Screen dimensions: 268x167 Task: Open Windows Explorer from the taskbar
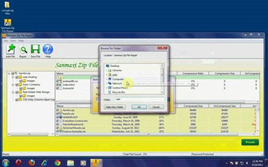(70, 163)
